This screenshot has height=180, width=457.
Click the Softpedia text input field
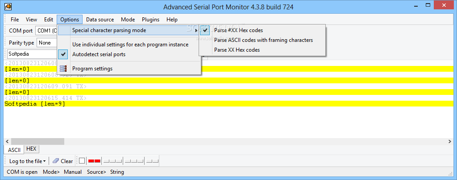(x=32, y=54)
